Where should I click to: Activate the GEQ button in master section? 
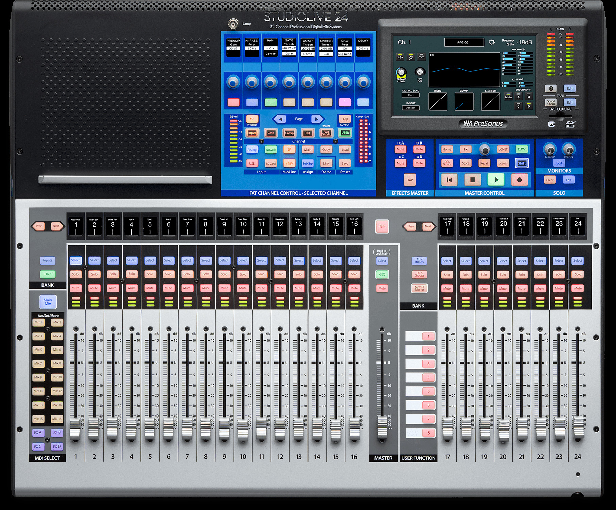pyautogui.click(x=382, y=274)
